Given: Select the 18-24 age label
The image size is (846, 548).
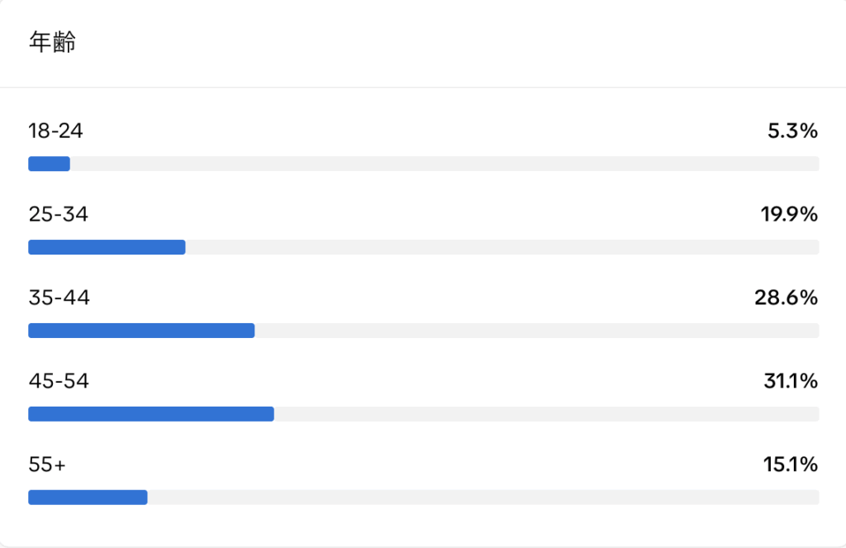Looking at the screenshot, I should coord(55,131).
